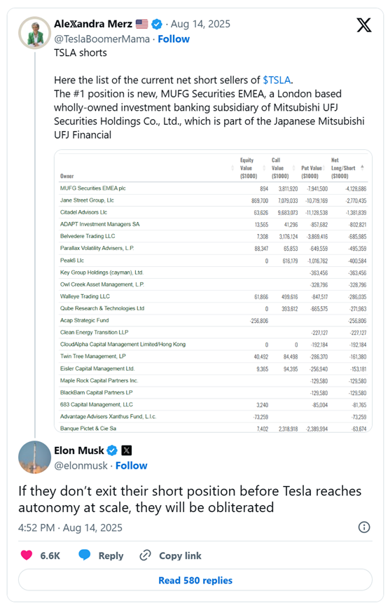Open the $TSLA cashtag link

pos(277,81)
